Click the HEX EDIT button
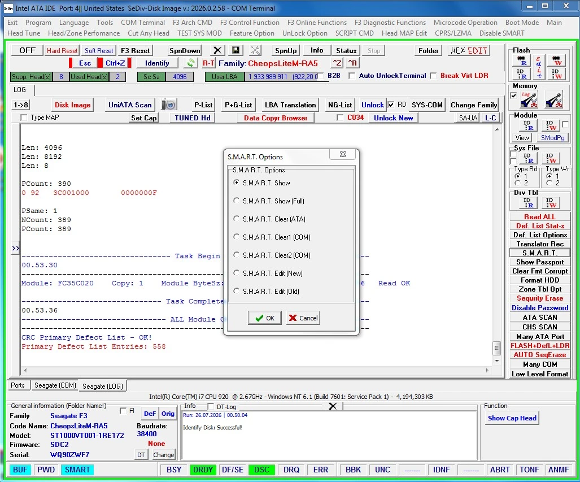 pyautogui.click(x=469, y=50)
